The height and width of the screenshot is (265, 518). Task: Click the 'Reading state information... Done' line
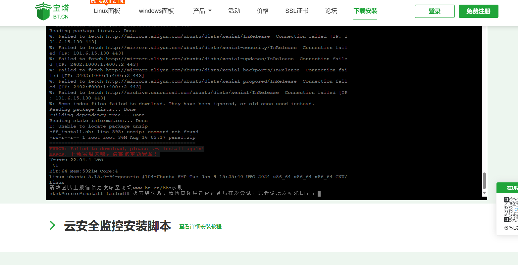[98, 121]
